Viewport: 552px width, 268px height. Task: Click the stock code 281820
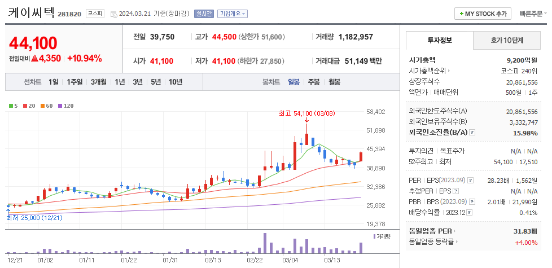pyautogui.click(x=69, y=14)
